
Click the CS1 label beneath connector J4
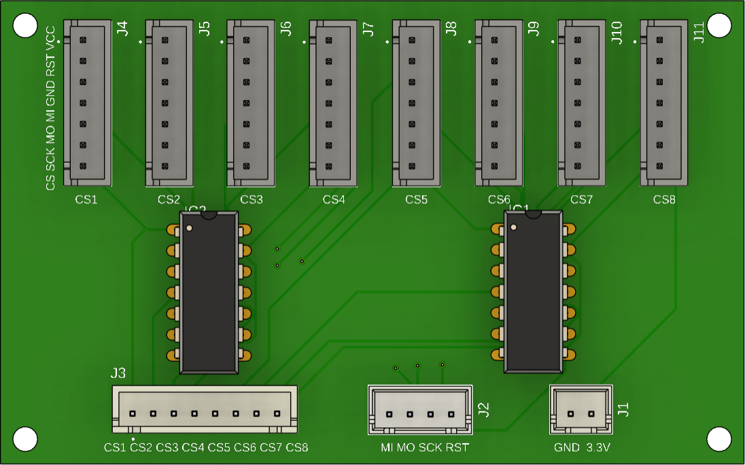(x=86, y=199)
